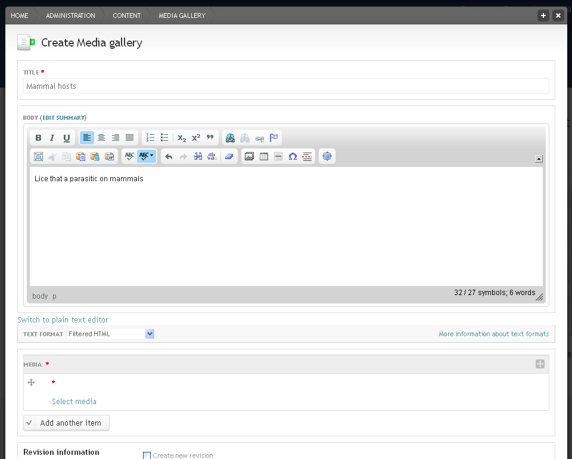Go to the Media Gallery breadcrumb
Viewport: 572px width, 459px height.
click(x=182, y=15)
